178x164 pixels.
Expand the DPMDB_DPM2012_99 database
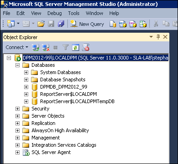coord(26,87)
